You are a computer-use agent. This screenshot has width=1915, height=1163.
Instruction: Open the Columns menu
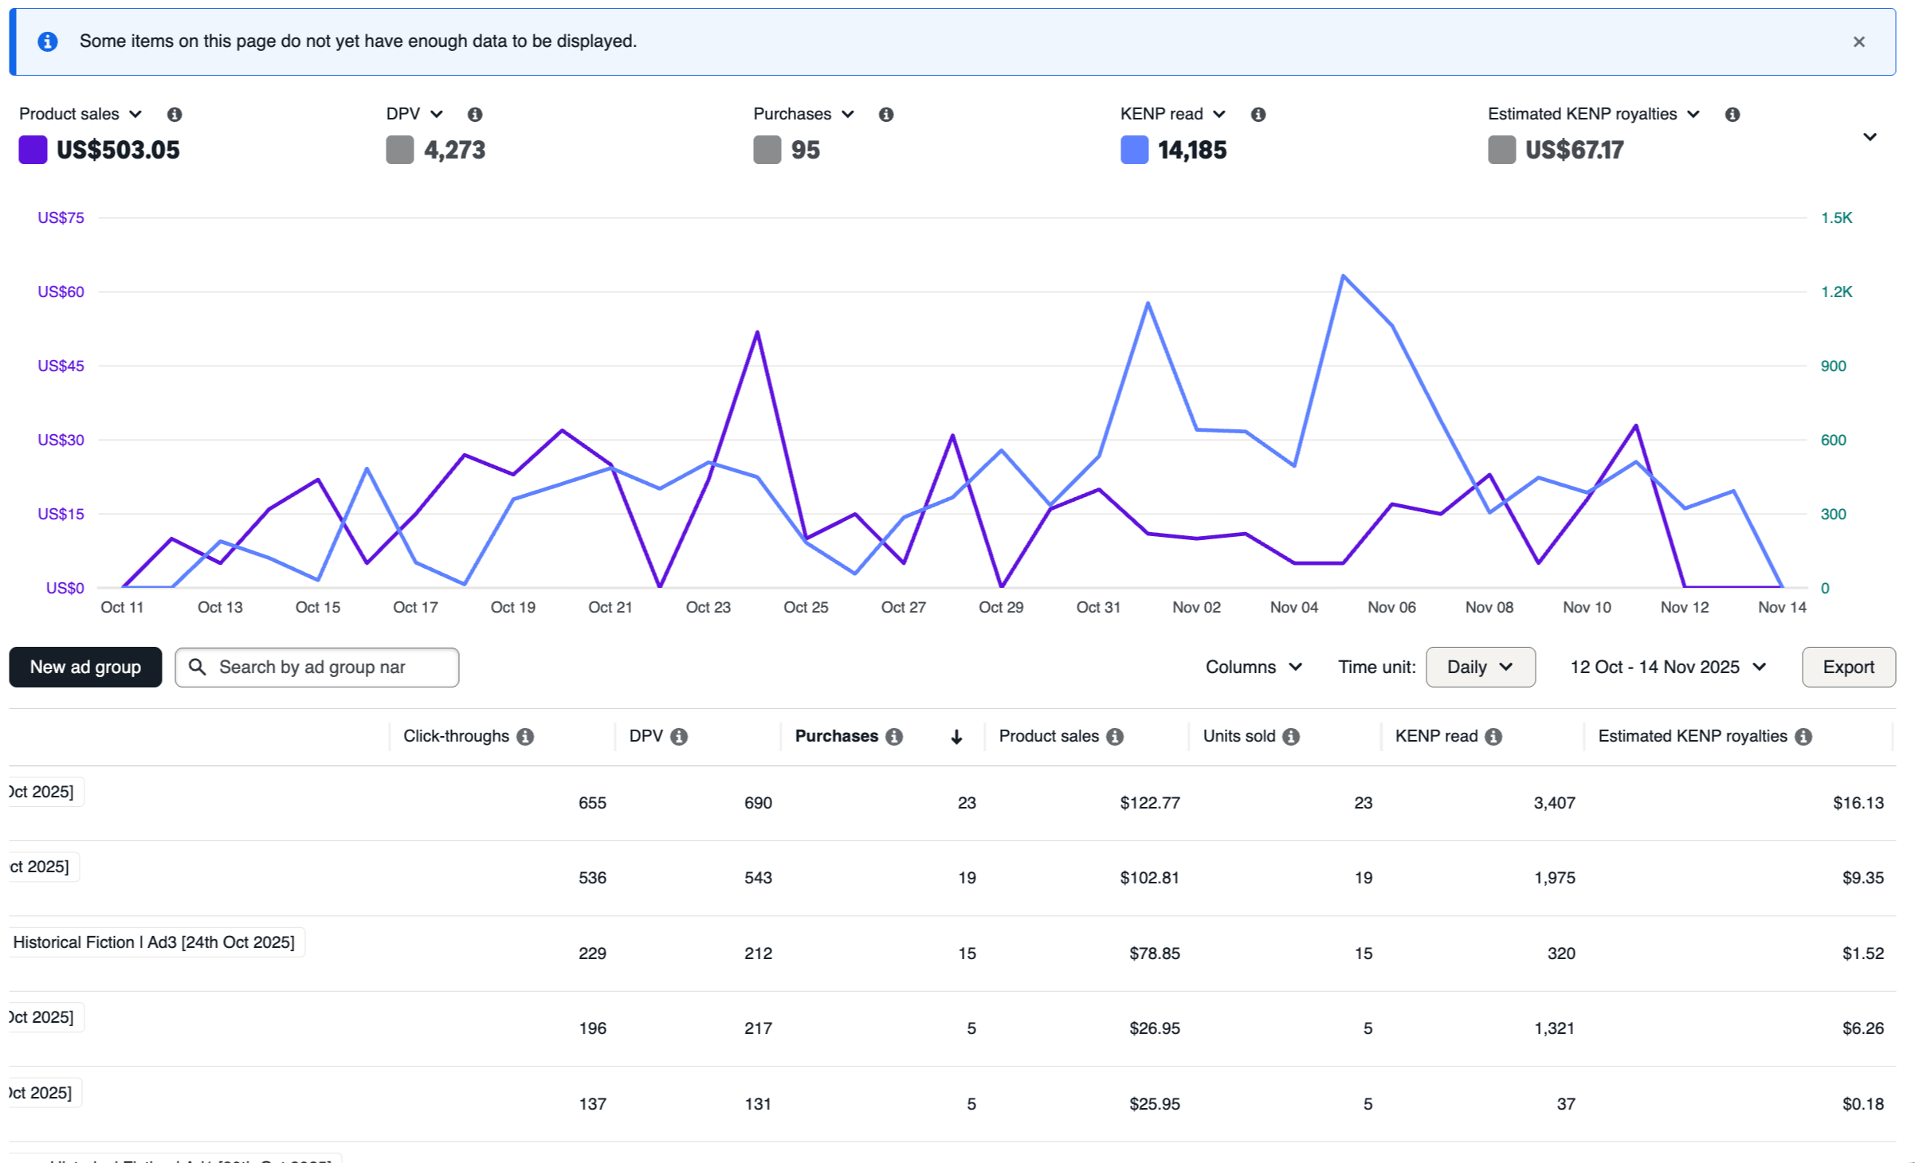point(1254,668)
